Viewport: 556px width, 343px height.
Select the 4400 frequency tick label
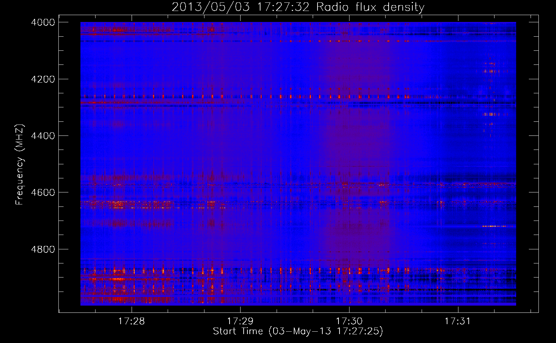(x=43, y=136)
